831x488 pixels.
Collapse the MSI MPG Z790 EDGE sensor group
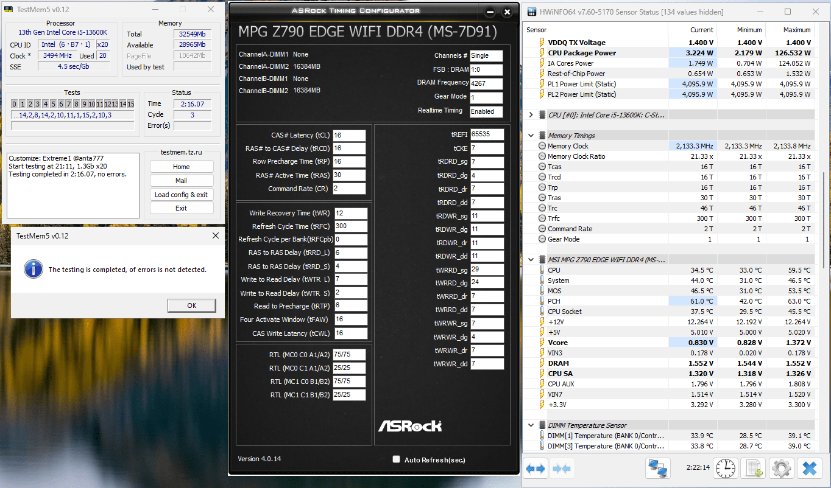point(531,260)
